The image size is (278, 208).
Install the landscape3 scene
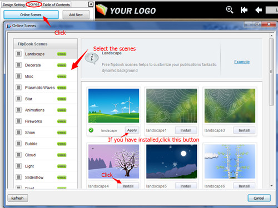(x=244, y=130)
